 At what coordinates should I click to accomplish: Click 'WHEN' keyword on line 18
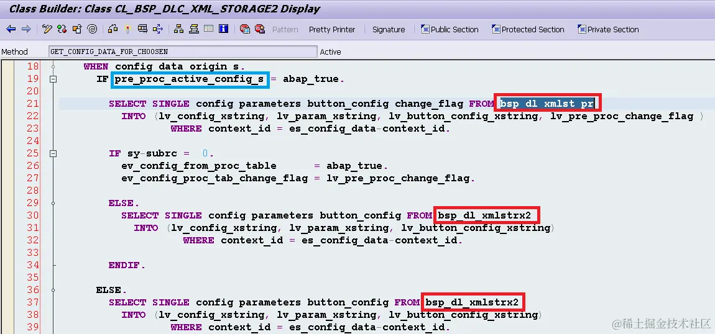click(96, 66)
